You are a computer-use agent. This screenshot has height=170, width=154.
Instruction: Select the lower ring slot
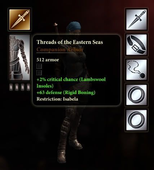pyautogui.click(x=137, y=120)
